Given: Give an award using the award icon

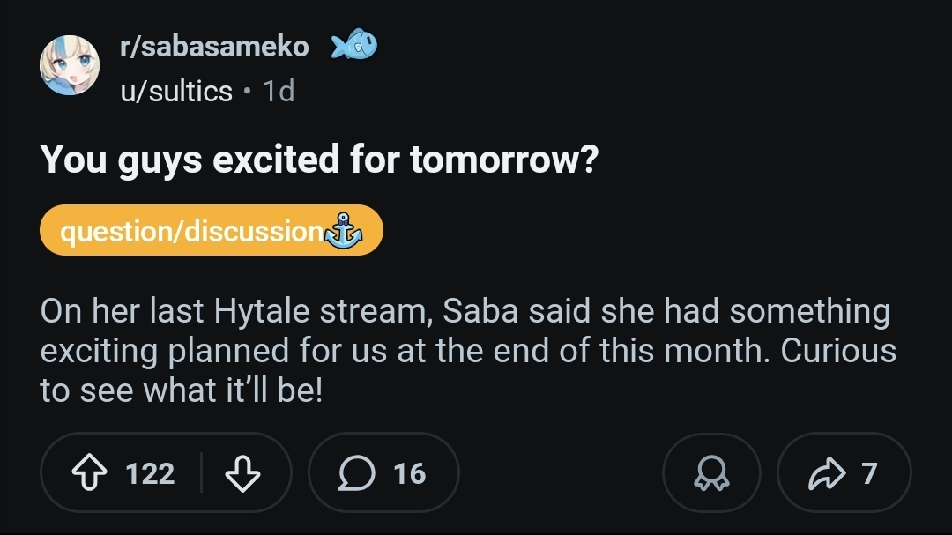Looking at the screenshot, I should tap(710, 474).
